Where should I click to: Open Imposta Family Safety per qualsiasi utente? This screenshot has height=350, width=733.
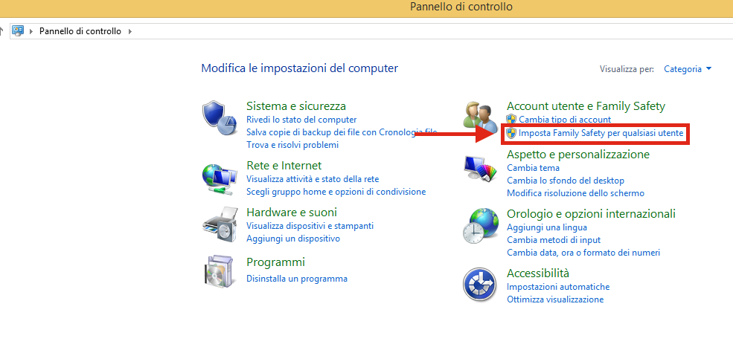point(601,134)
